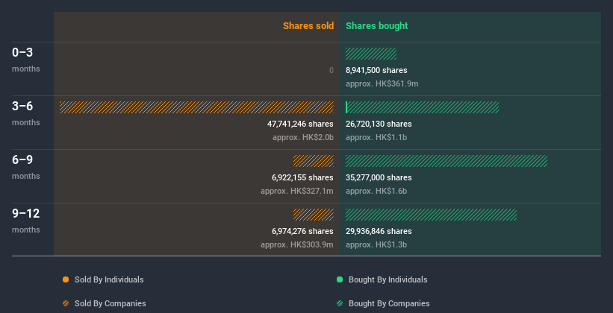
Task: Click the 3–6 months orange sold bar
Action: [196, 107]
